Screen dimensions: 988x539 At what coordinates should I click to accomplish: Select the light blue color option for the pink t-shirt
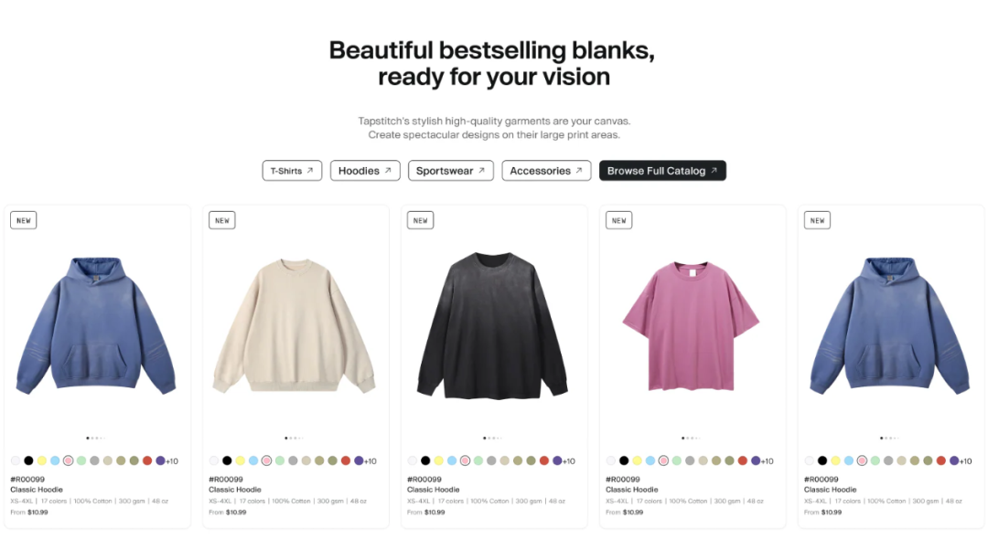(x=650, y=461)
